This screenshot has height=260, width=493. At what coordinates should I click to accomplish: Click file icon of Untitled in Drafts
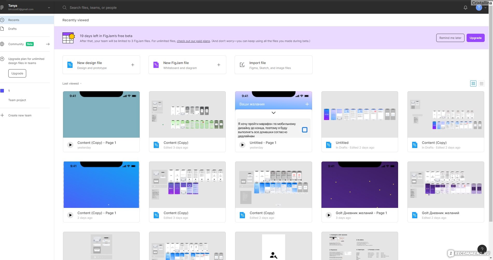click(x=329, y=145)
